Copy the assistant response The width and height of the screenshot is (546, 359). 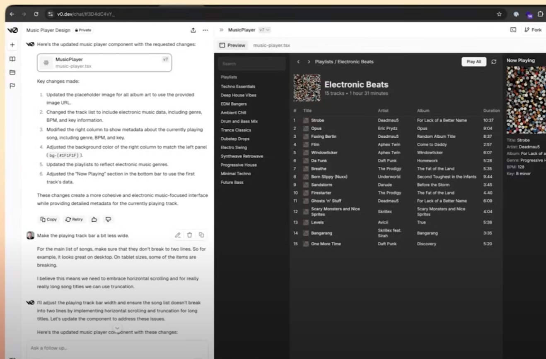pyautogui.click(x=48, y=219)
